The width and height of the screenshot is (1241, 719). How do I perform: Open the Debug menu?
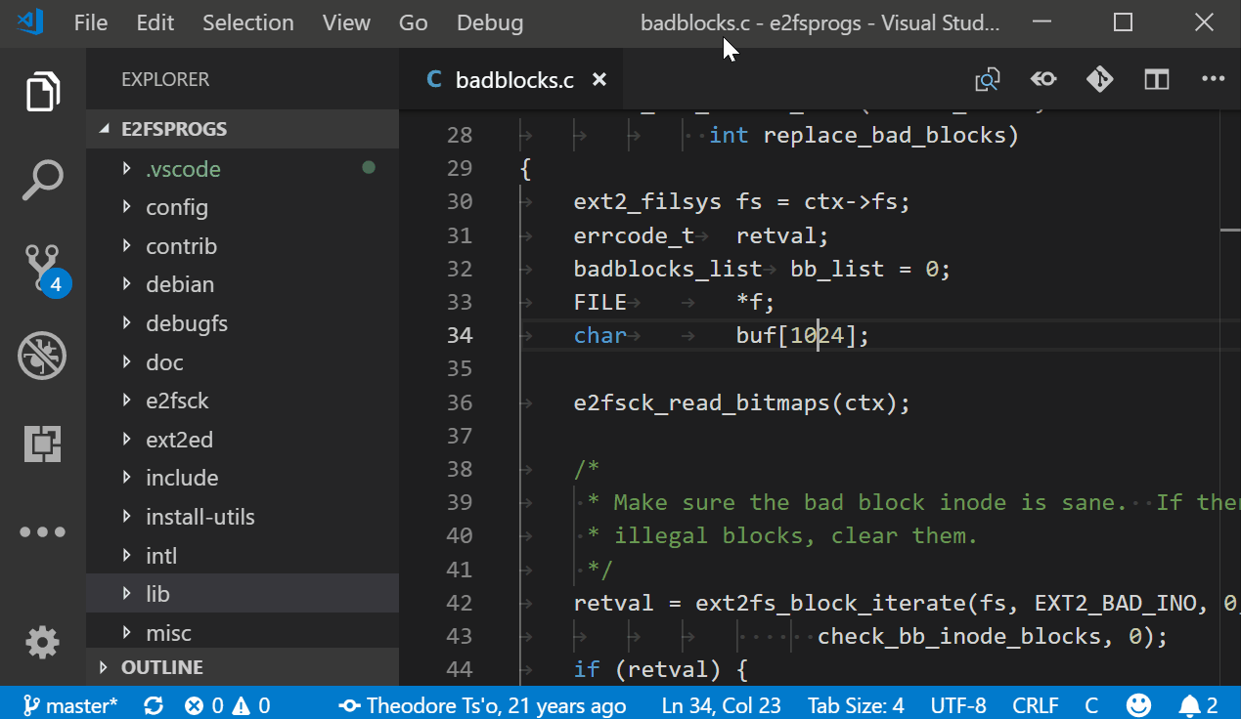(x=490, y=22)
